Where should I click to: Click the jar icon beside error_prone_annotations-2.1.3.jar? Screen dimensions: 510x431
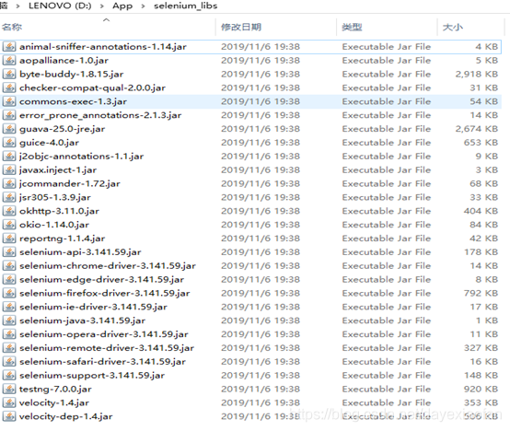[x=9, y=115]
